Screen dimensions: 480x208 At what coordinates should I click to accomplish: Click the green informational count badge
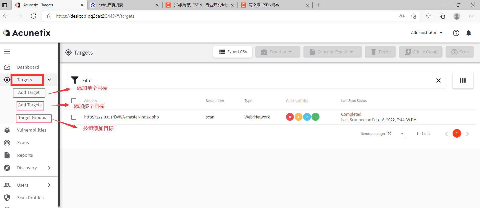pyautogui.click(x=315, y=117)
